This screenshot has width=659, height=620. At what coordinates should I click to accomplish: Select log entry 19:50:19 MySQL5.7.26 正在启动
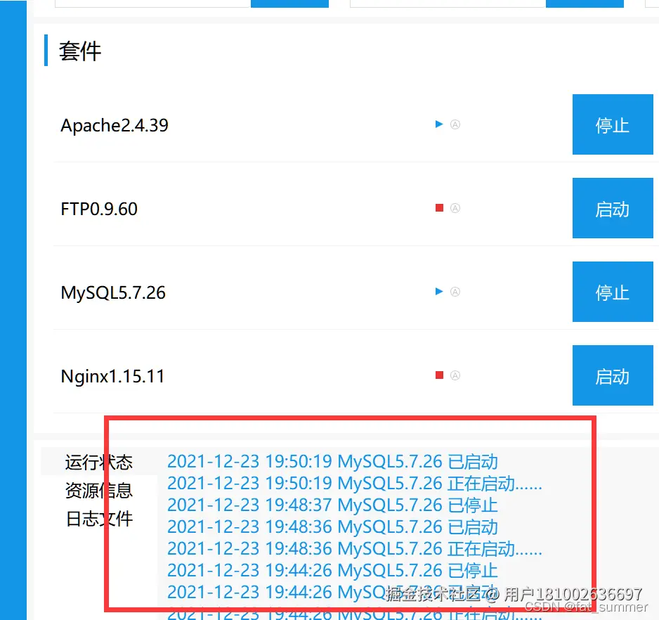(x=355, y=484)
